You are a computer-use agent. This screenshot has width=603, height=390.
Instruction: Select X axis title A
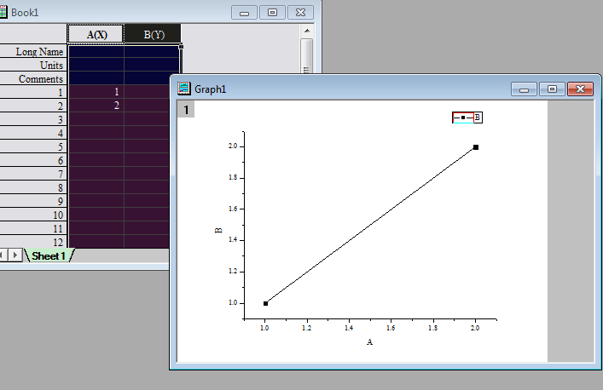[369, 342]
